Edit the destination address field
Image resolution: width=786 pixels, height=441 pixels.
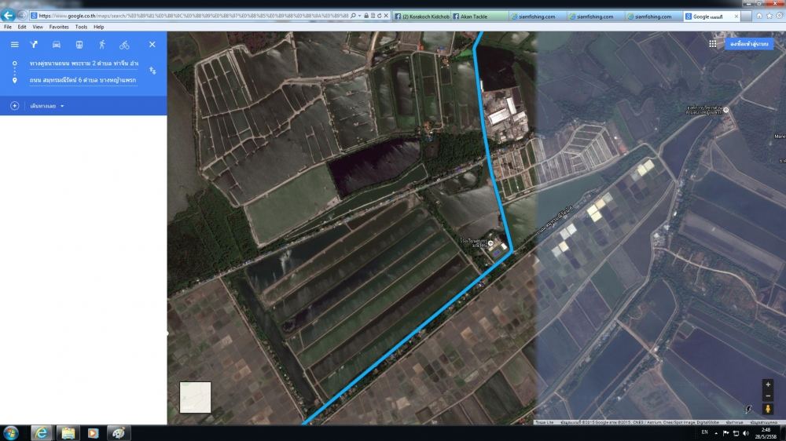[x=83, y=80]
